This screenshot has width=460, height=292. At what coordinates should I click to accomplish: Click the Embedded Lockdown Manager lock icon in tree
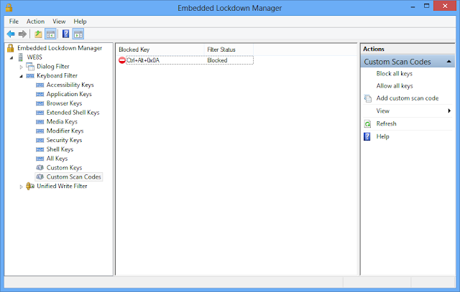(x=11, y=48)
